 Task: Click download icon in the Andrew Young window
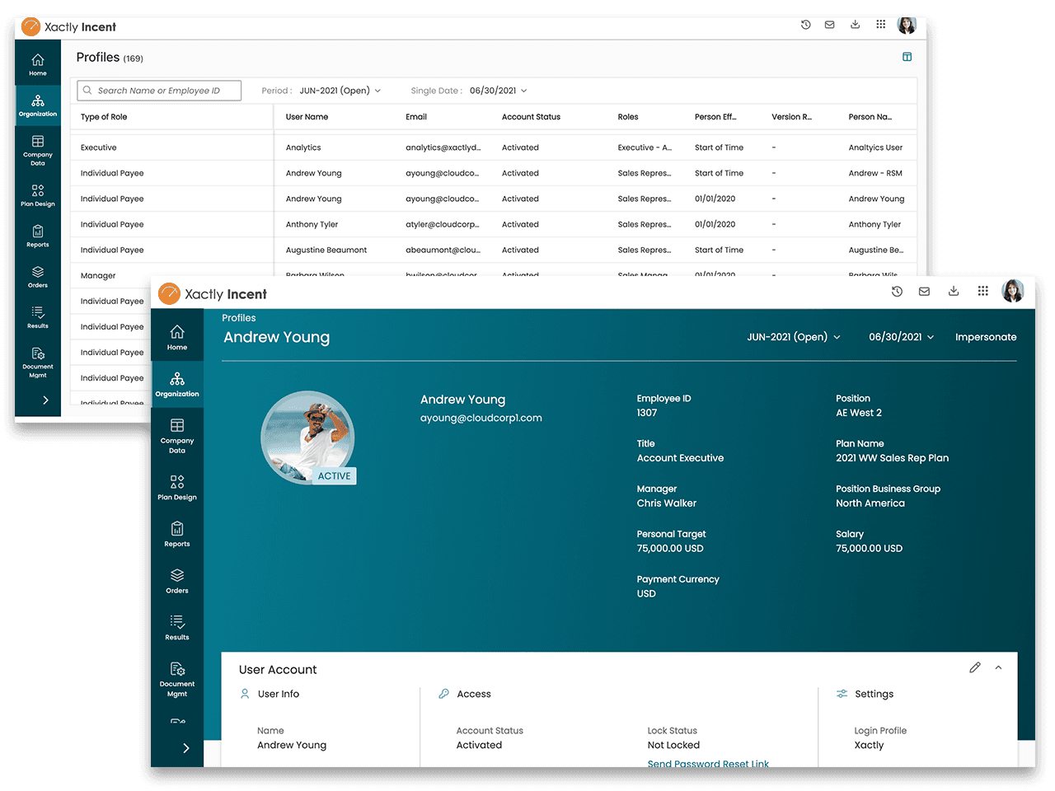click(x=954, y=291)
